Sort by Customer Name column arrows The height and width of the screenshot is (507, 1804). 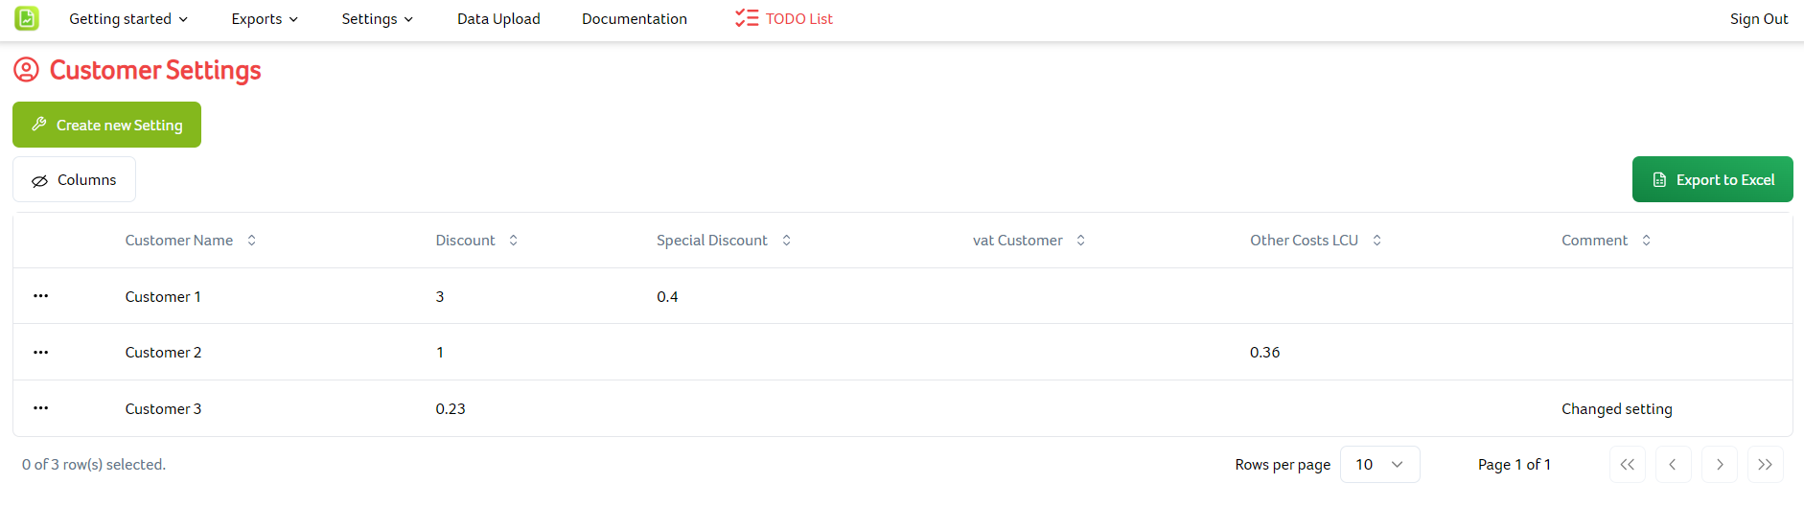[x=251, y=241]
